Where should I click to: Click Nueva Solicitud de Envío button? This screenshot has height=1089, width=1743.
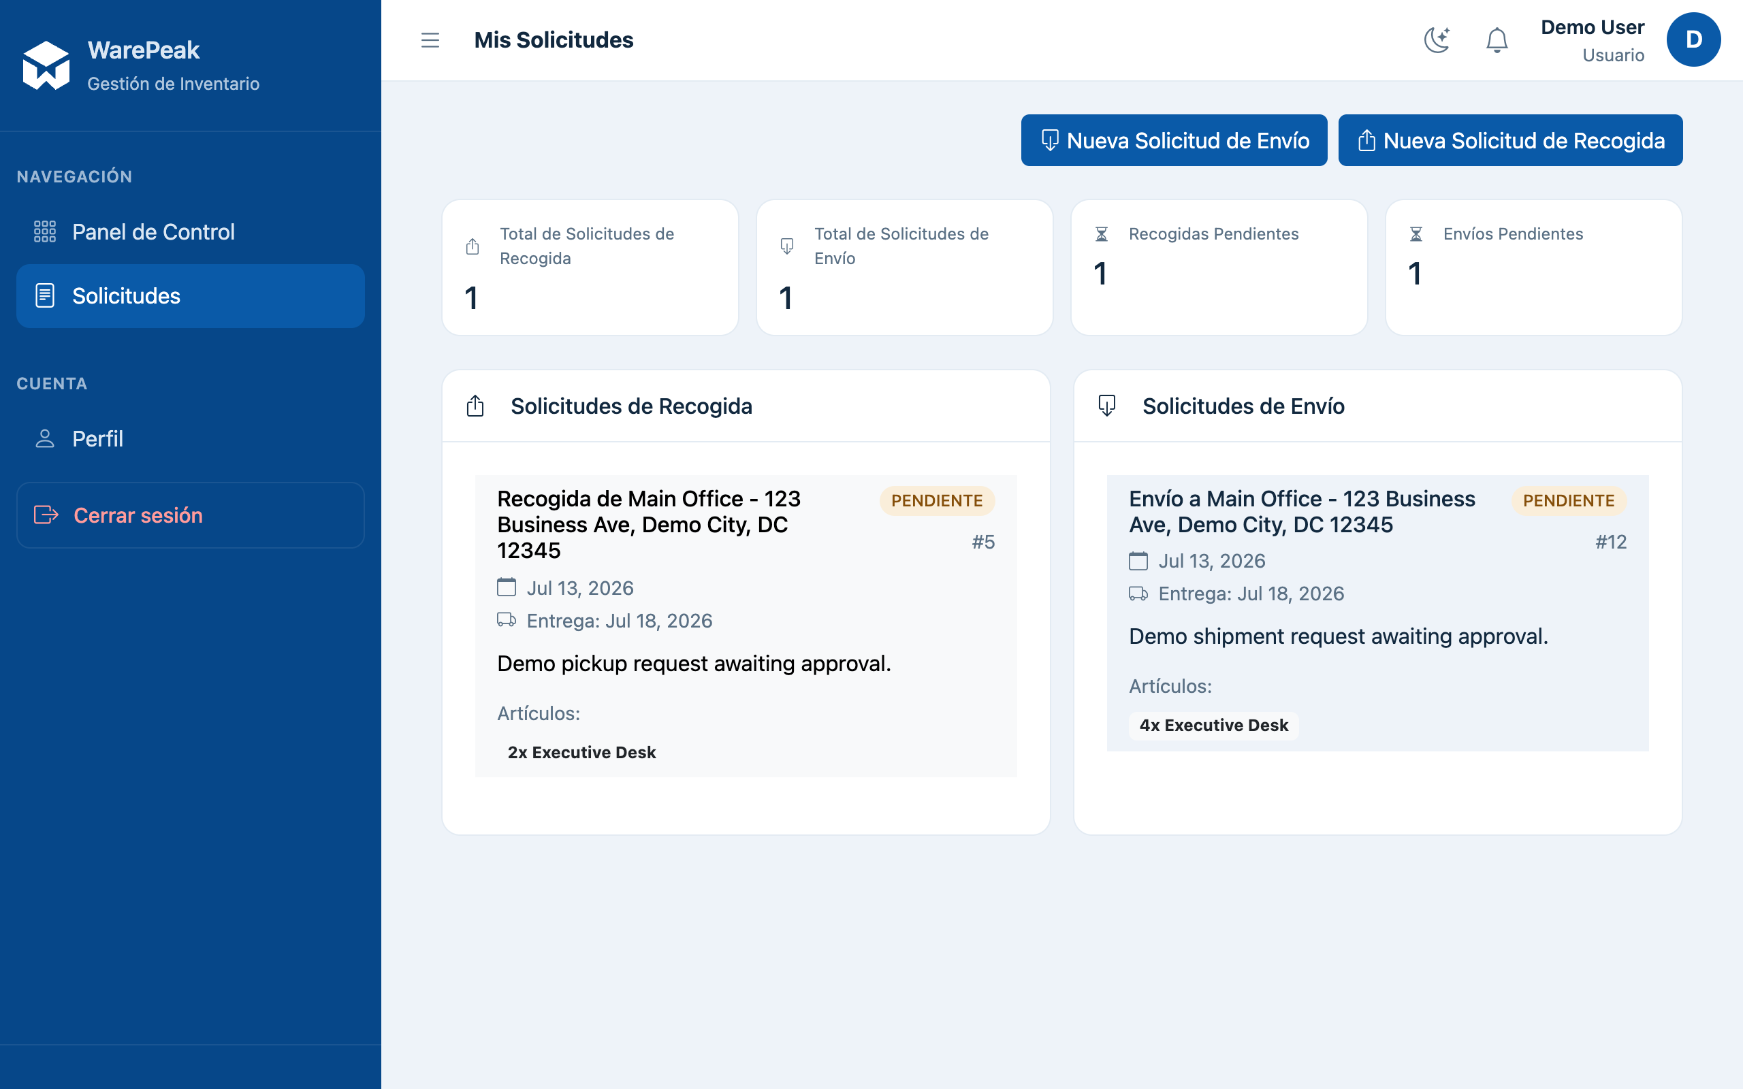point(1174,140)
